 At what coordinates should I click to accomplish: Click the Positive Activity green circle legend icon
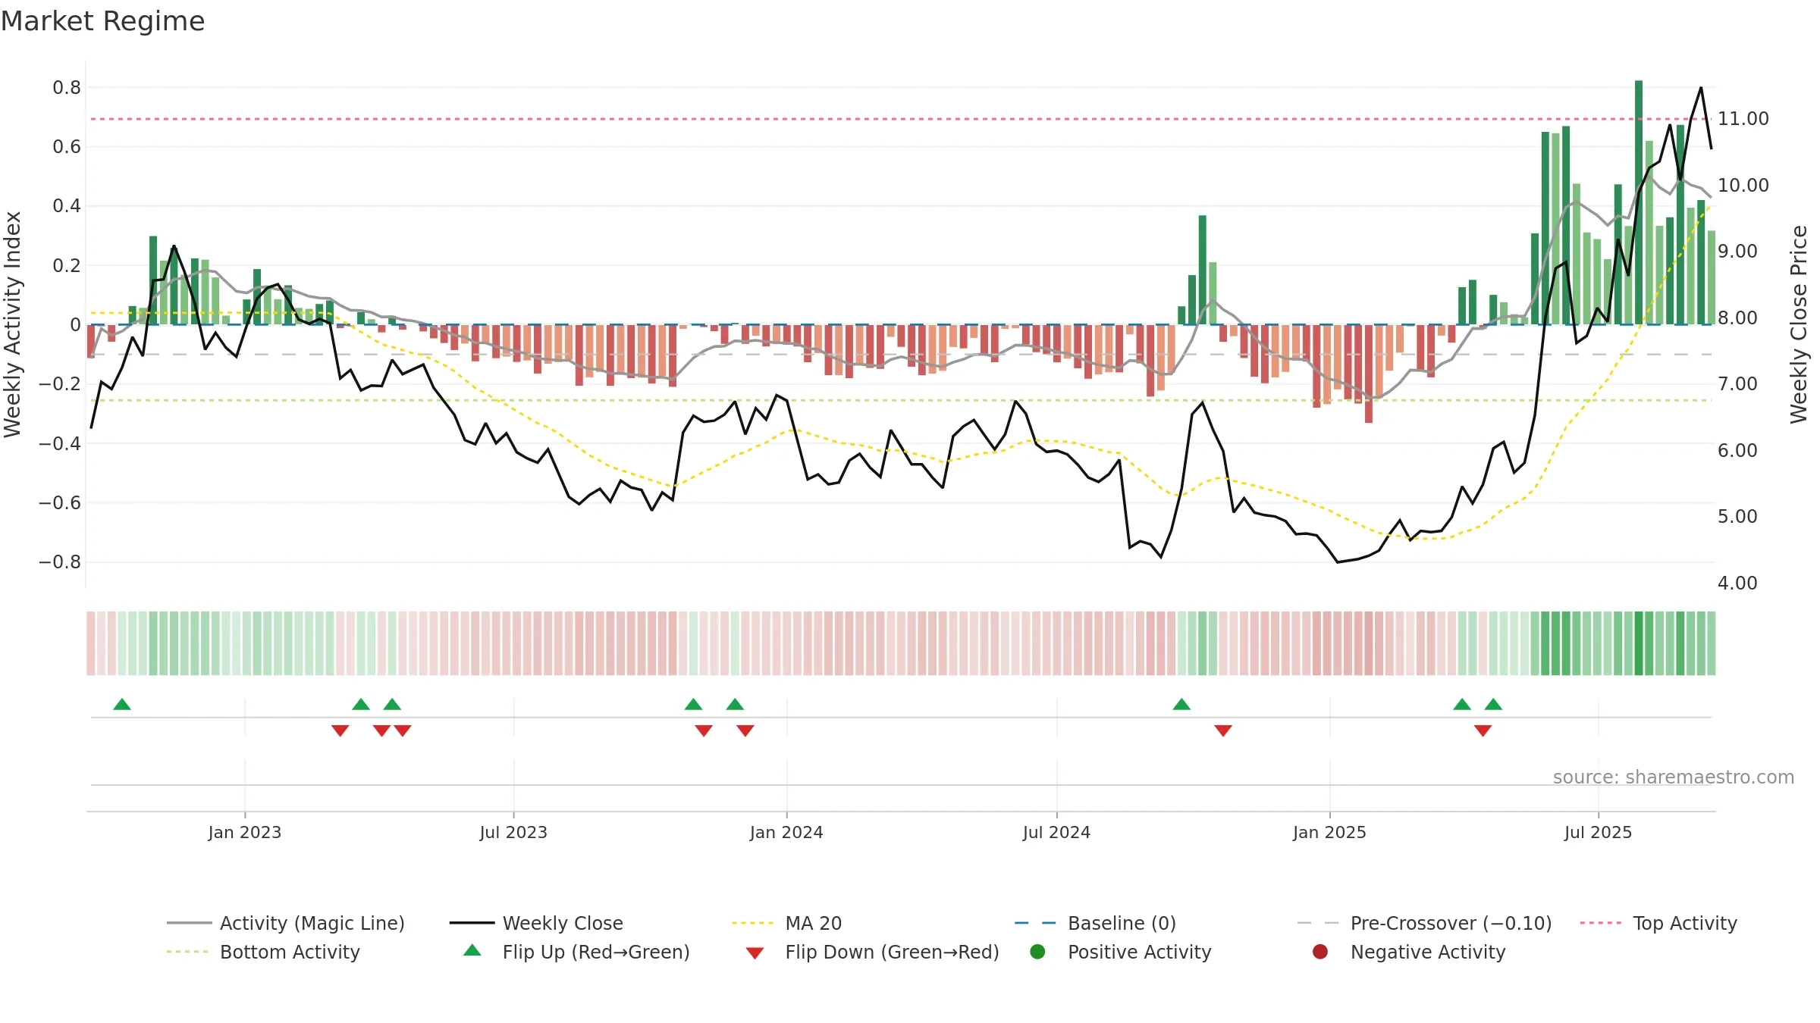pos(1037,952)
